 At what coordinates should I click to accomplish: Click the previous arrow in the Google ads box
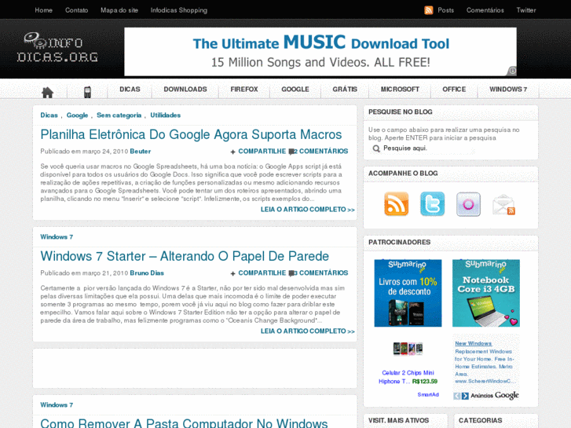click(457, 396)
